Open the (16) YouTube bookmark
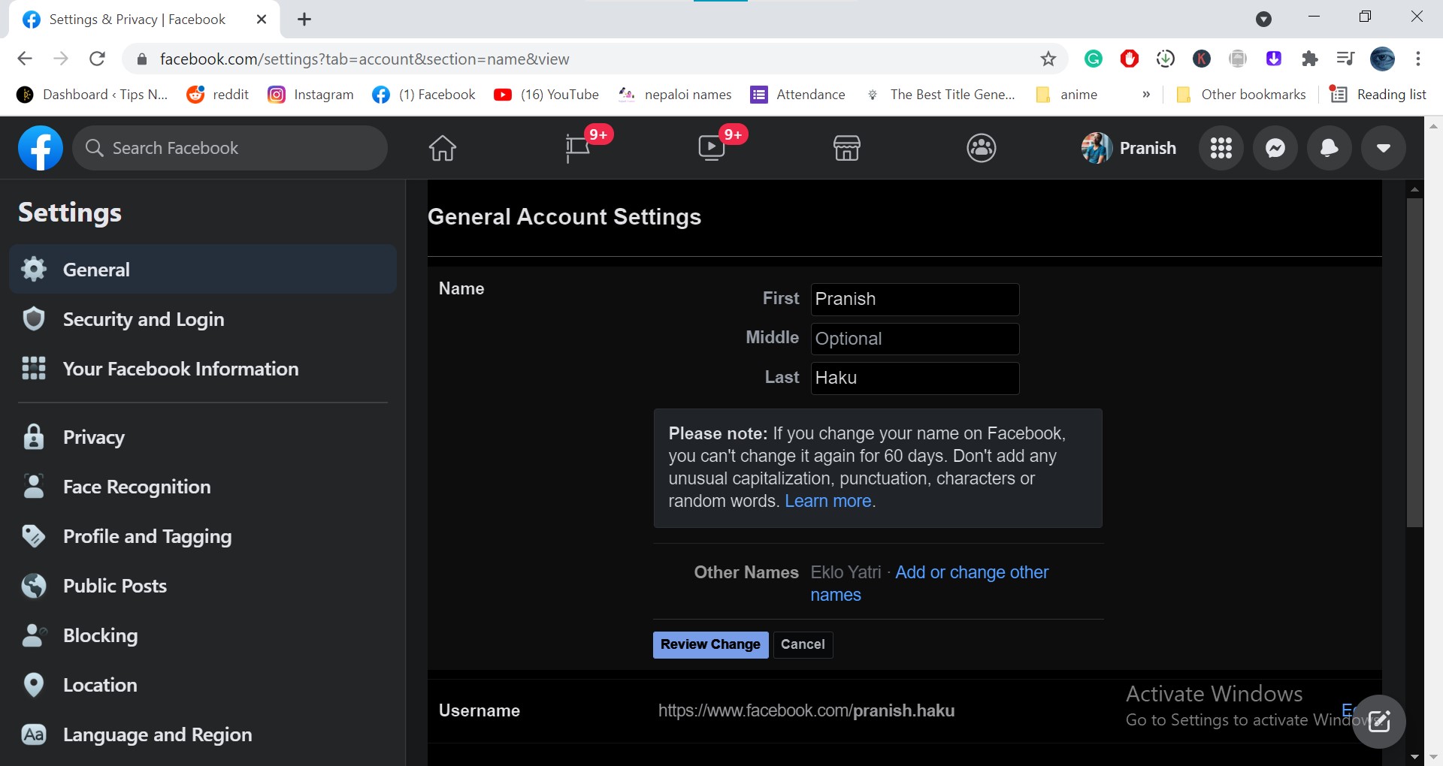The width and height of the screenshot is (1443, 766). (546, 95)
